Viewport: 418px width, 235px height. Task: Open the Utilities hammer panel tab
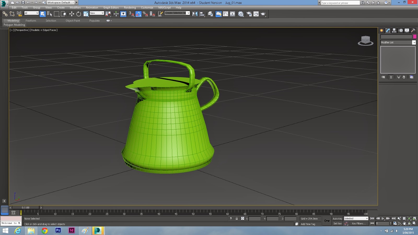tap(413, 31)
